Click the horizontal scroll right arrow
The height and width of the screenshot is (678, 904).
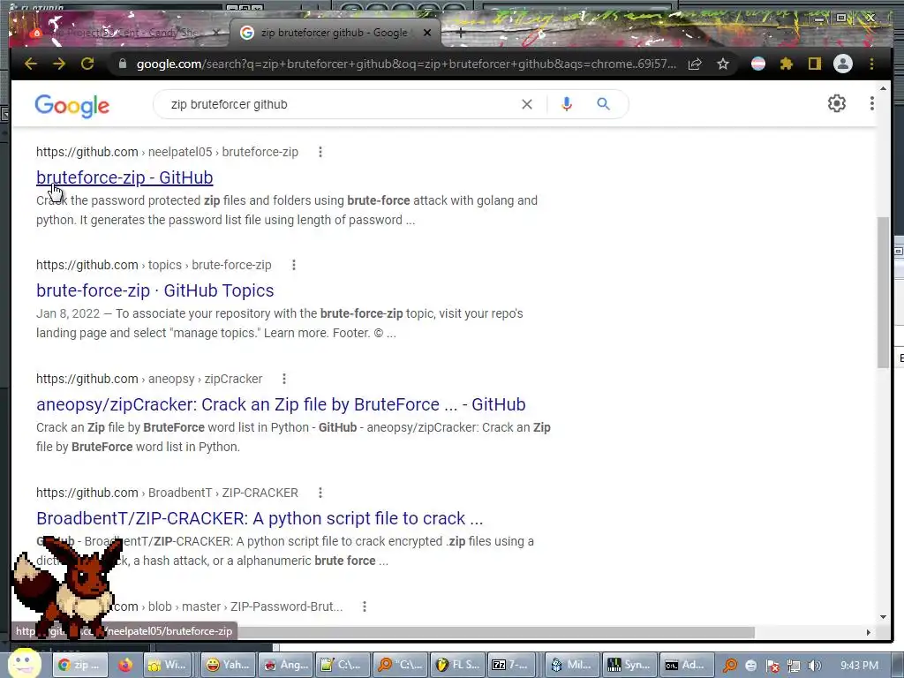[869, 632]
